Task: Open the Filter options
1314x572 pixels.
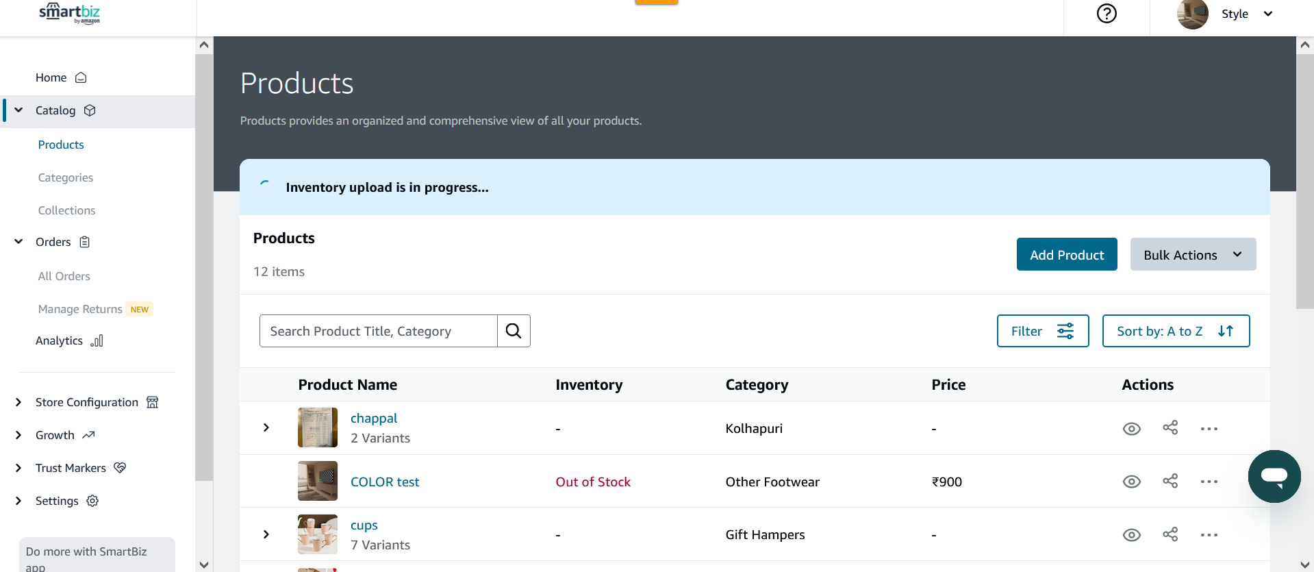Action: click(1043, 331)
